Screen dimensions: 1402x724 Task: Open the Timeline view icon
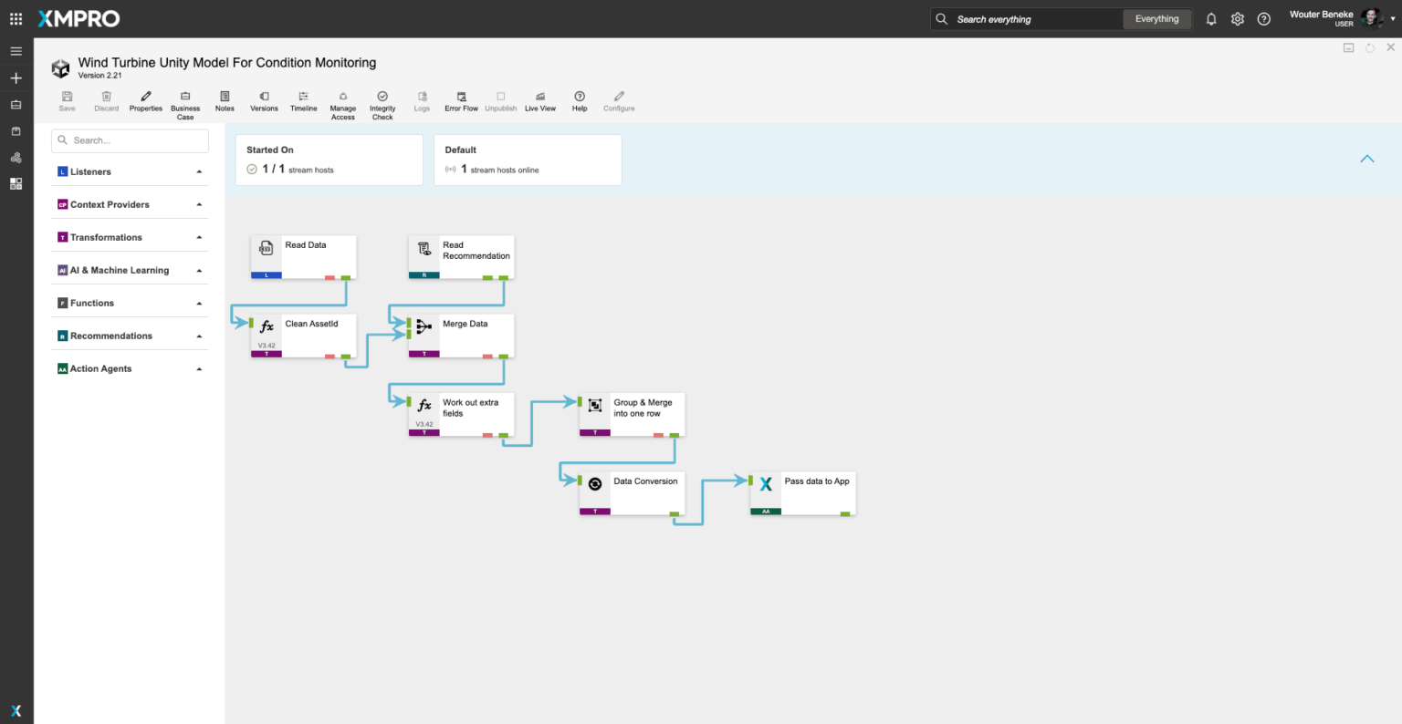(303, 97)
